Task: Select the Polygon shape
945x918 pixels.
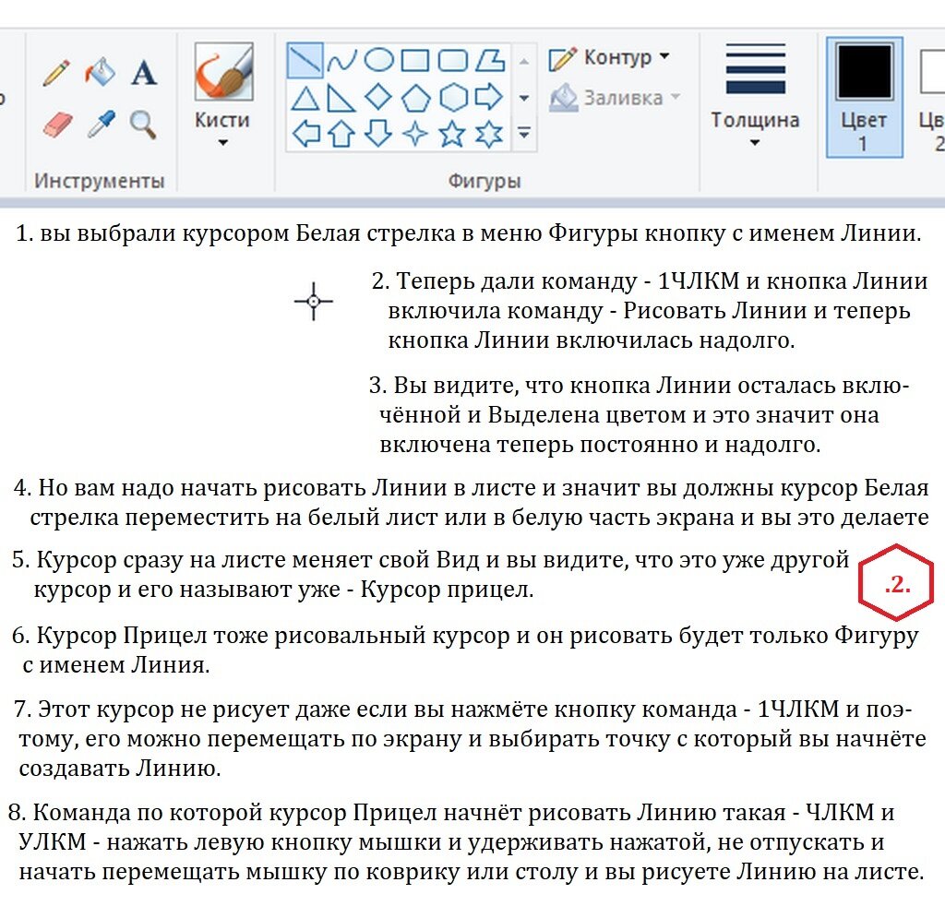Action: pyautogui.click(x=489, y=60)
